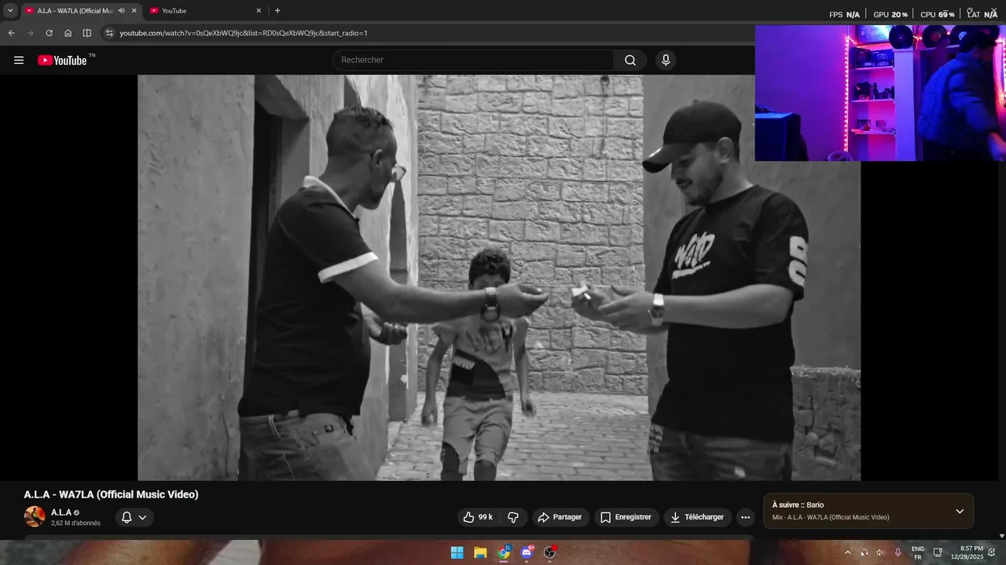Click the webcam overlay feed
The height and width of the screenshot is (565, 1006).
(880, 93)
